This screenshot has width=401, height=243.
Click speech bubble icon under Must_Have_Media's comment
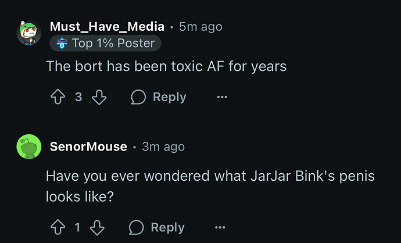click(x=138, y=97)
